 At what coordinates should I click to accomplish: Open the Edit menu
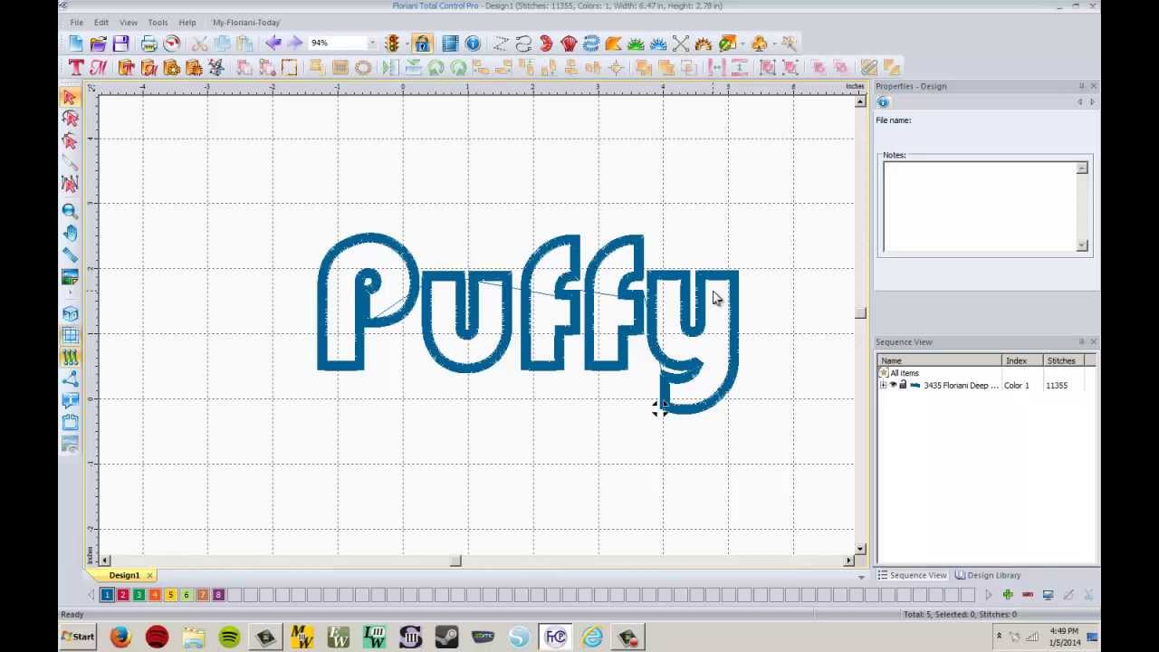(x=101, y=22)
